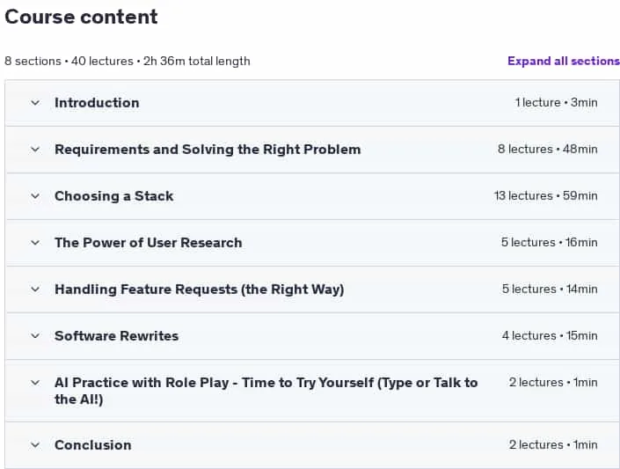Screen dimensions: 620x469
Task: Click chevron for AI Practice with Role Play
Action: 35,383
